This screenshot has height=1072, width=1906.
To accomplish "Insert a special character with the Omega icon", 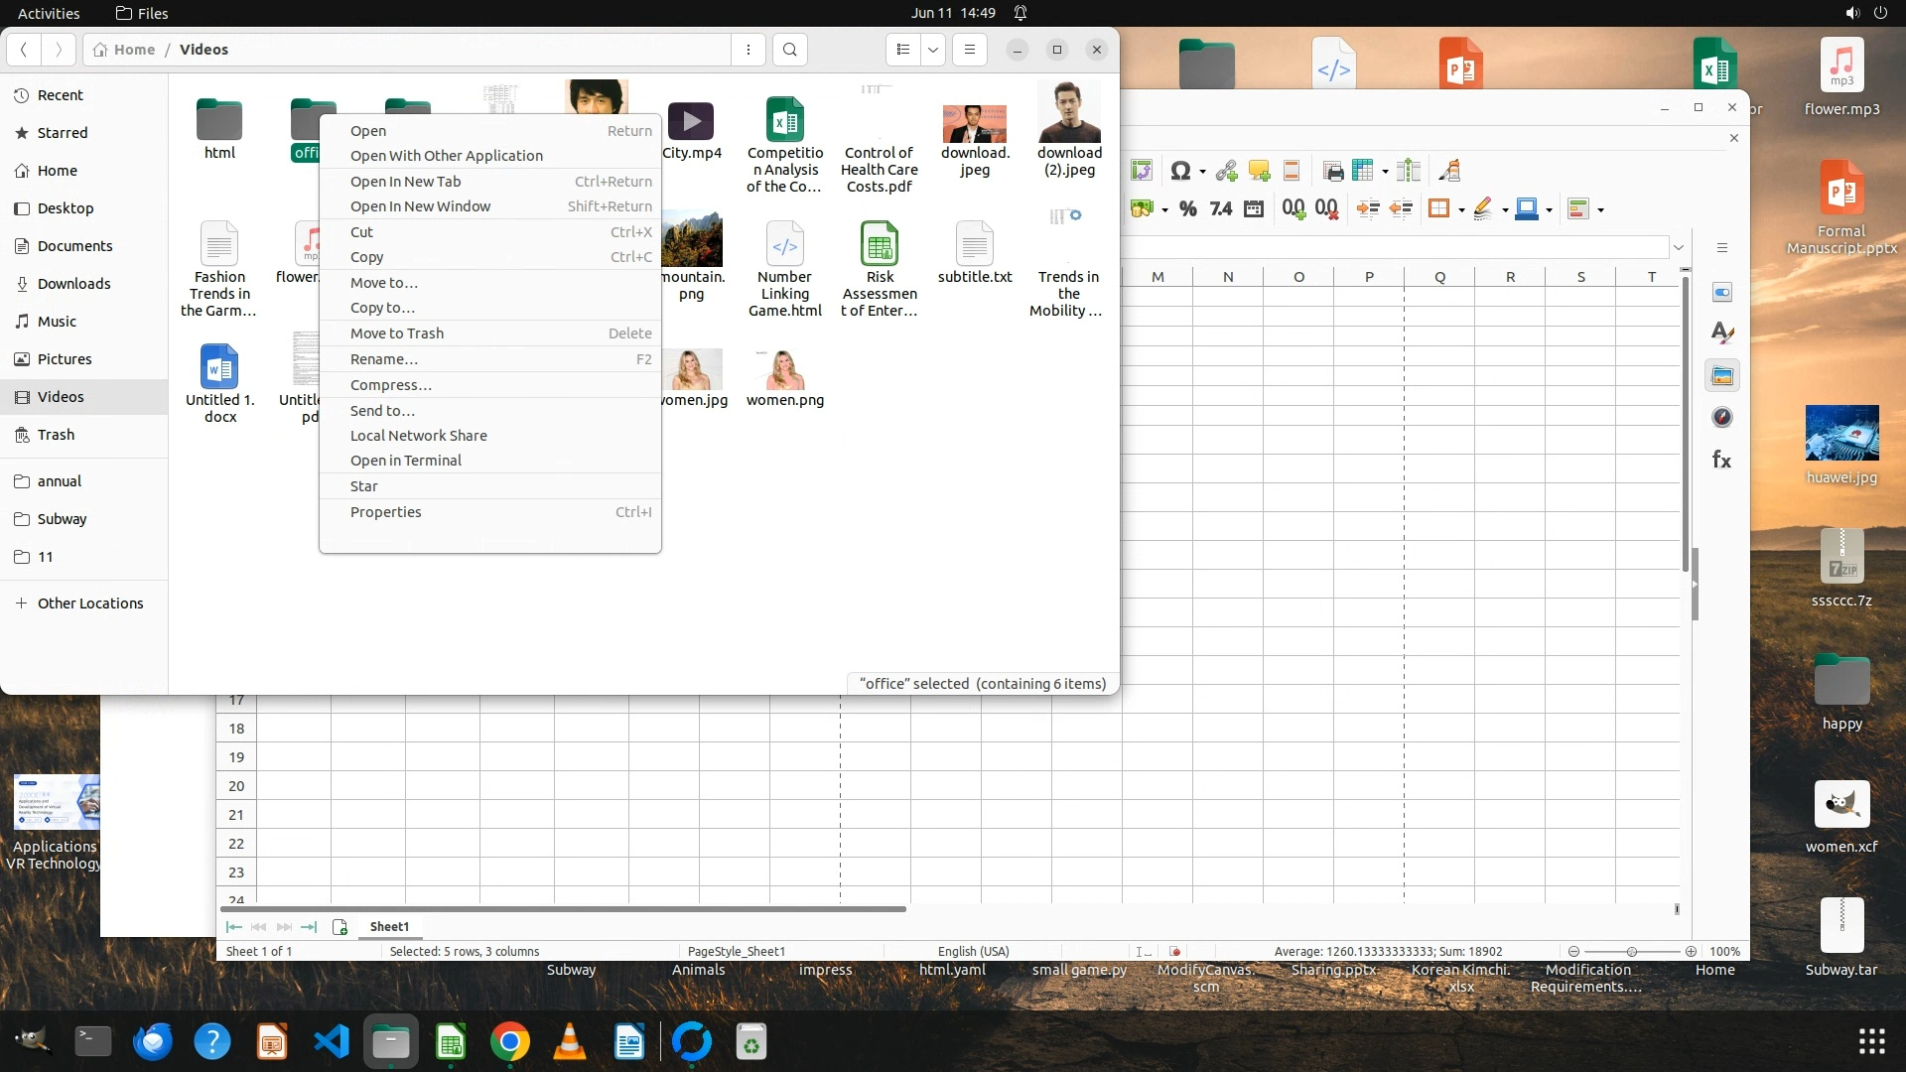I will click(x=1179, y=171).
